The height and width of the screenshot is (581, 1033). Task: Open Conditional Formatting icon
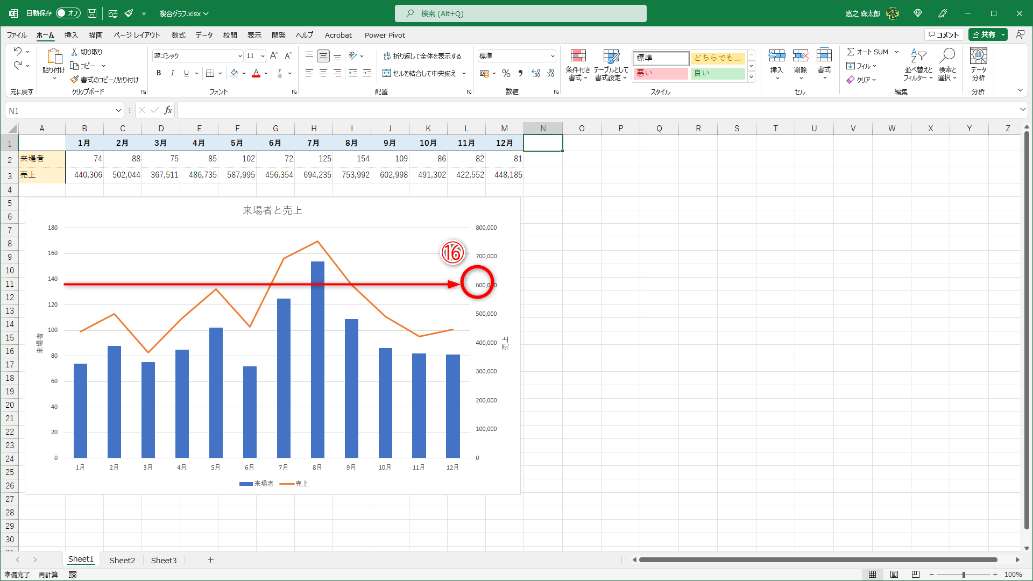tap(578, 56)
